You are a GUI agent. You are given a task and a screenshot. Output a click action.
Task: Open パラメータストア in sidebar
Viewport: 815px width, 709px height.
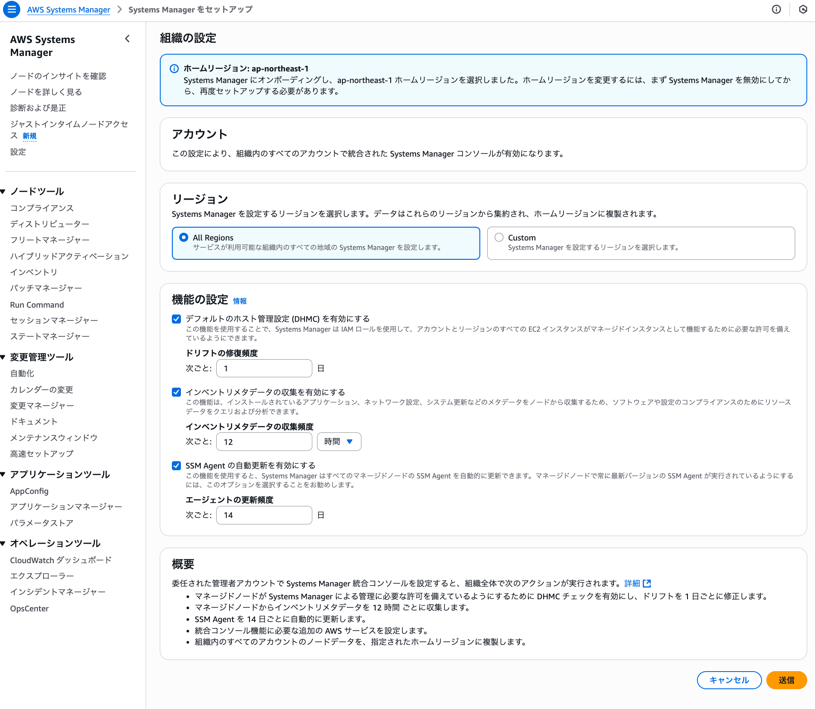coord(42,523)
